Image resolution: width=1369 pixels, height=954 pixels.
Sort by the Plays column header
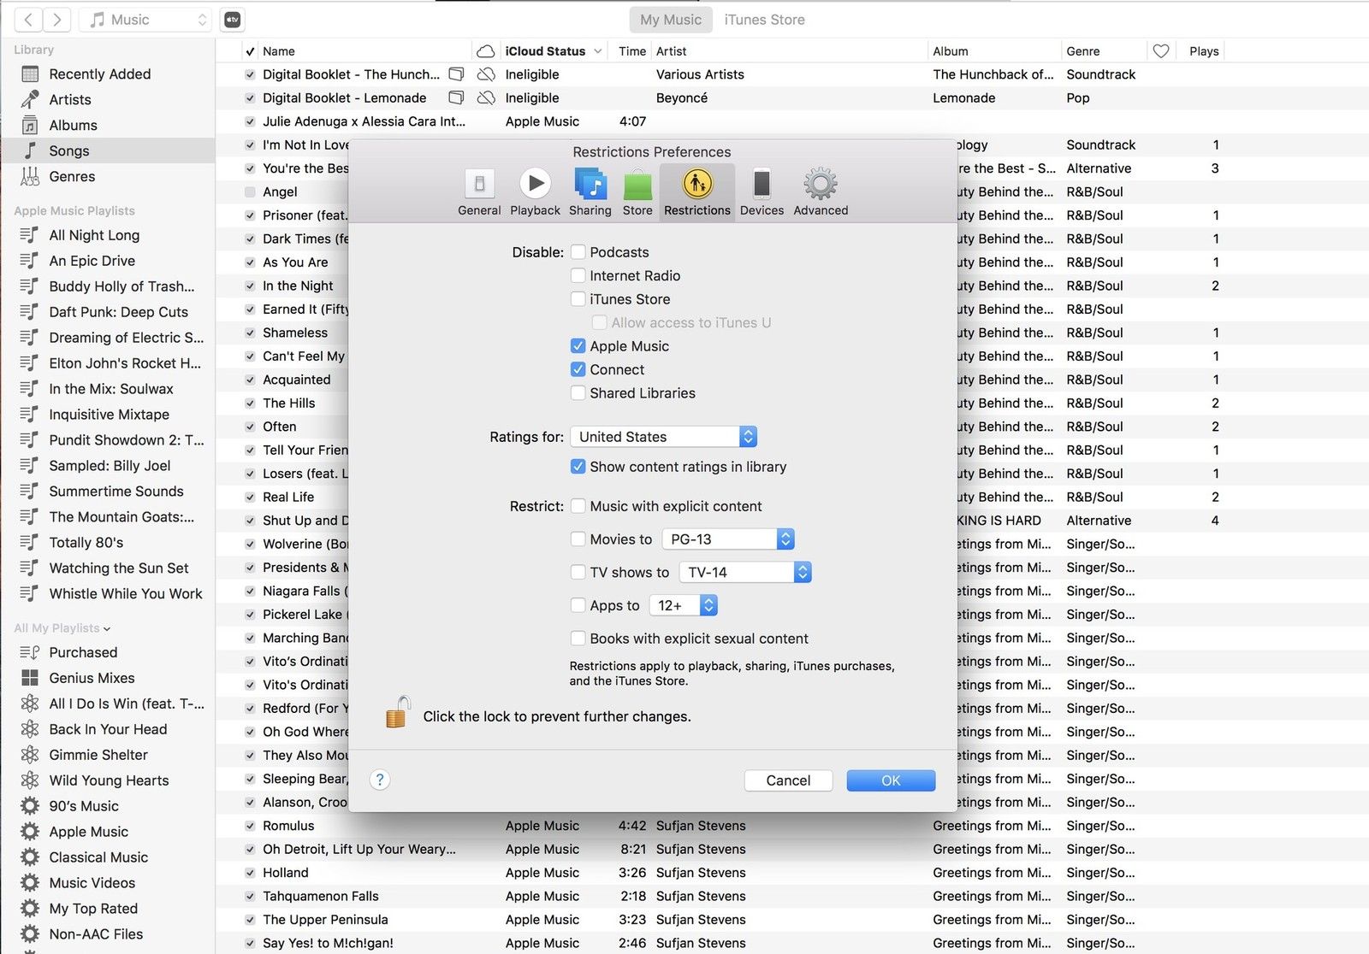pos(1204,51)
